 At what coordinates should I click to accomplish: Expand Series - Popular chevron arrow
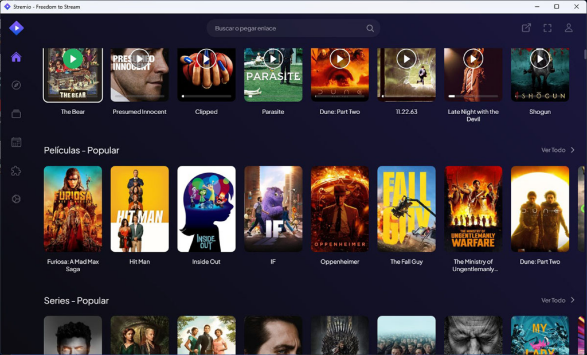coord(573,301)
